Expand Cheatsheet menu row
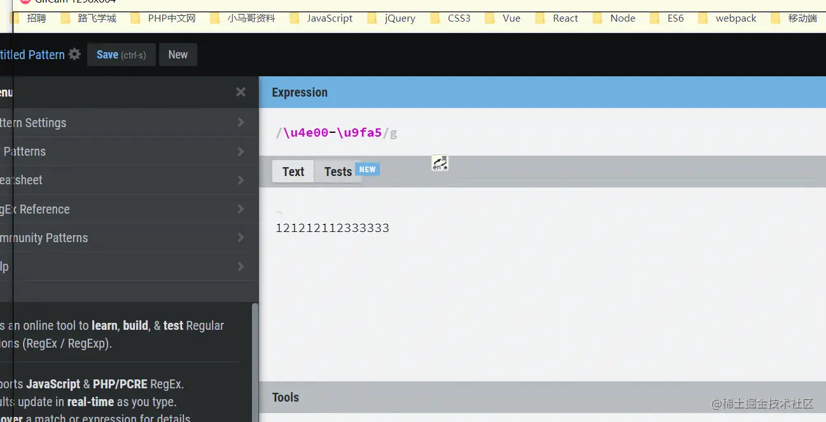826x422 pixels. 129,180
